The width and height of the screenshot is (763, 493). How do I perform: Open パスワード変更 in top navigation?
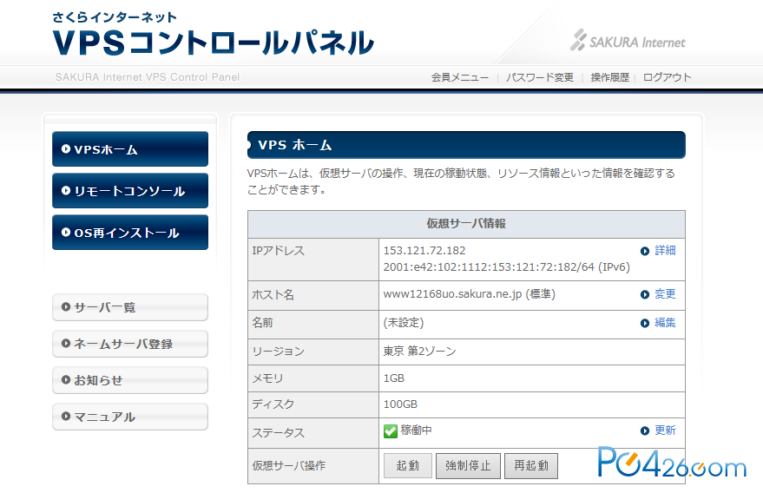point(540,77)
